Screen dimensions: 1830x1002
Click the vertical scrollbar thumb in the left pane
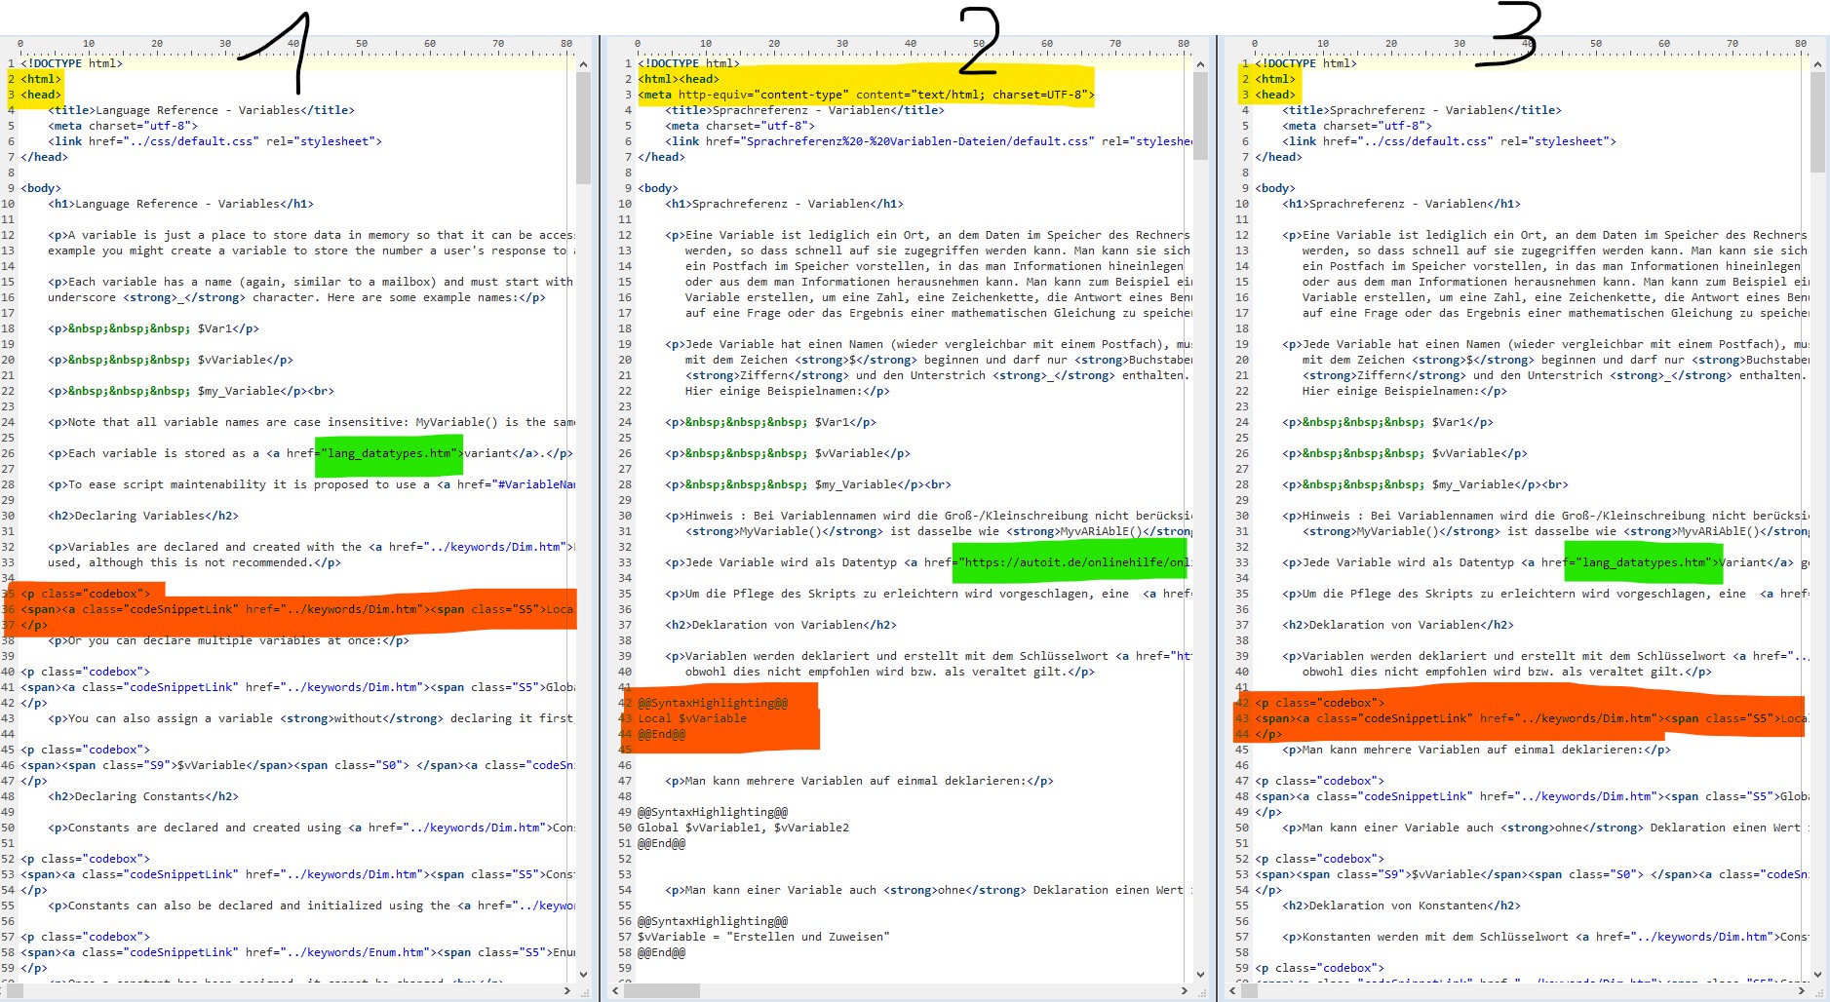pos(583,127)
